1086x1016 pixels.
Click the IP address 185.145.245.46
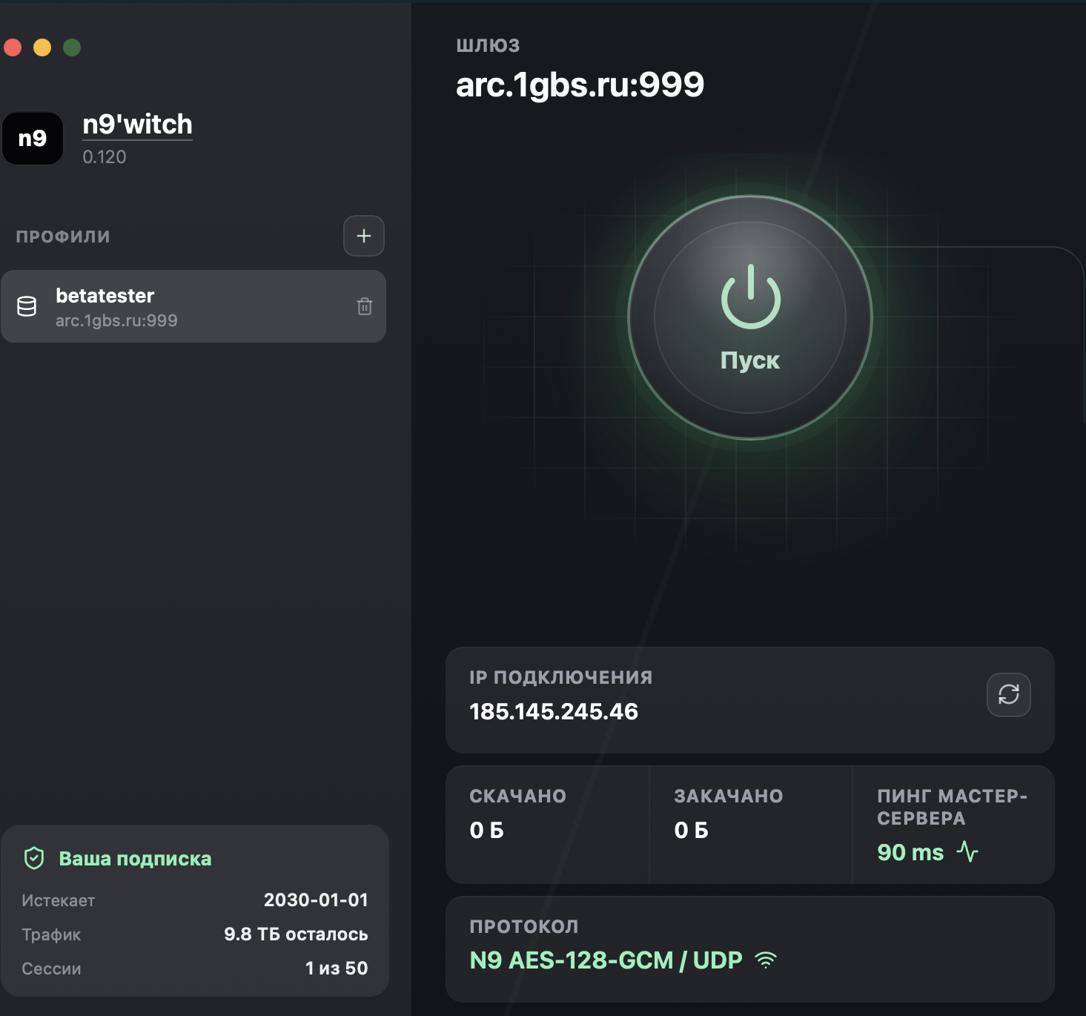click(x=554, y=712)
